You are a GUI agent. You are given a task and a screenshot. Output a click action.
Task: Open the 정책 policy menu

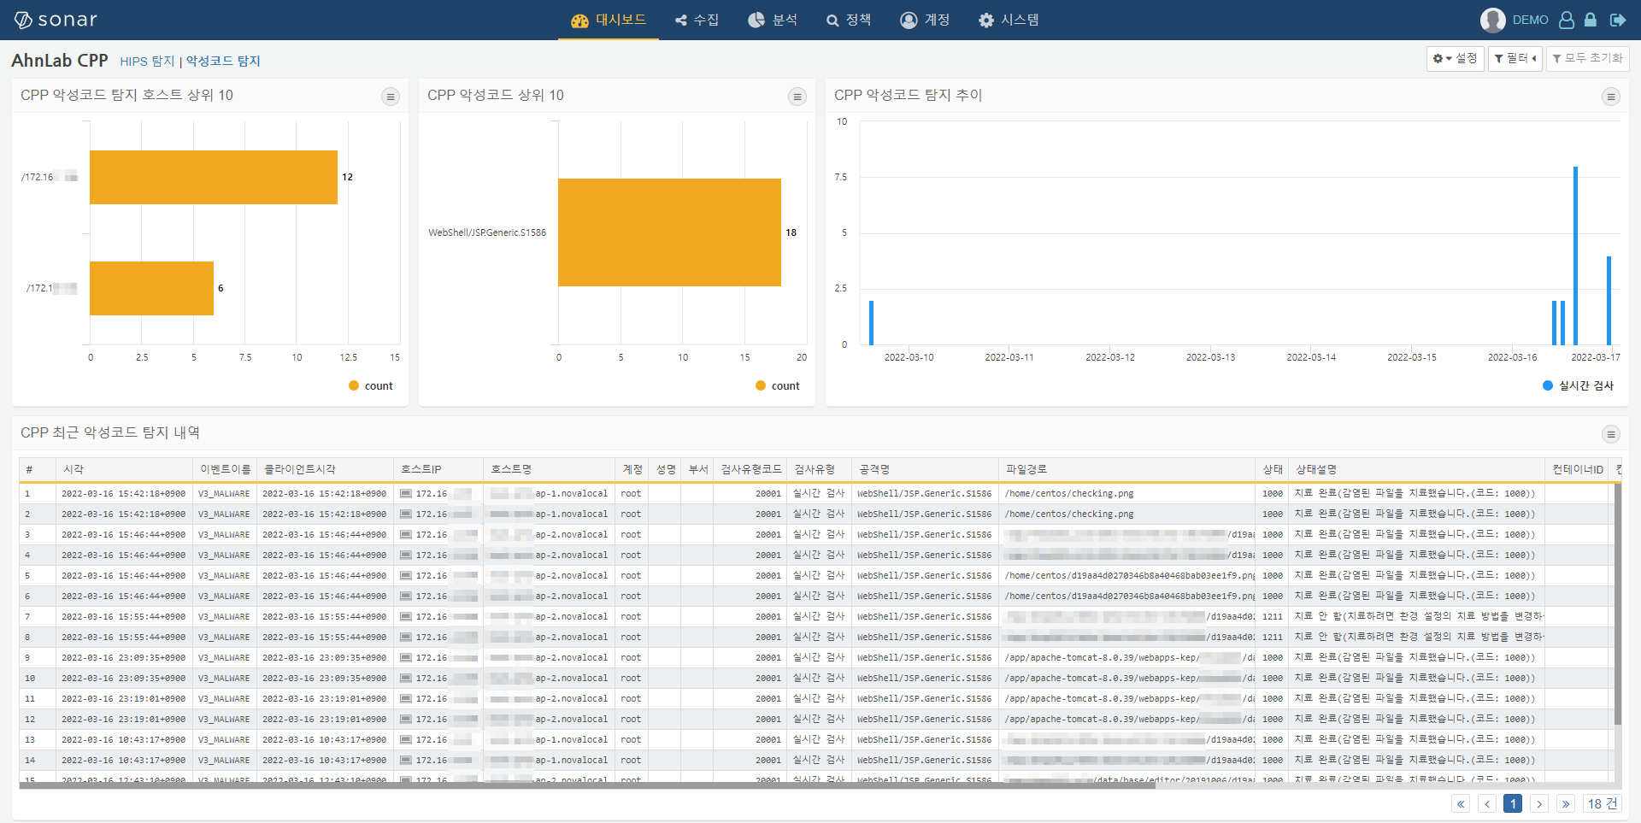[x=849, y=20]
